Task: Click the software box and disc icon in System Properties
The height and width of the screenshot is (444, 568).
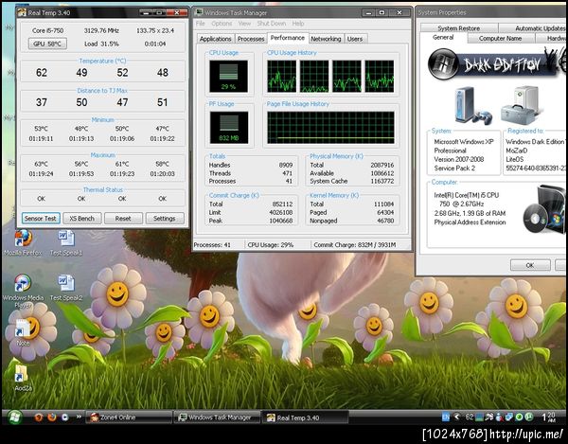Action: coord(544,209)
